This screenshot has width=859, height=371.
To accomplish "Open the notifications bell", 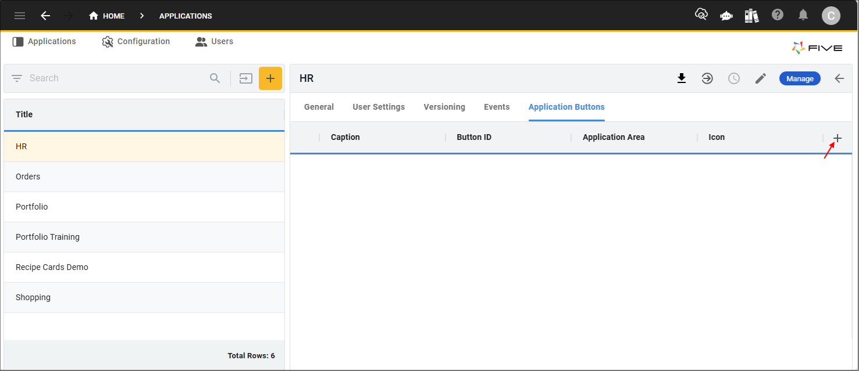I will click(803, 16).
